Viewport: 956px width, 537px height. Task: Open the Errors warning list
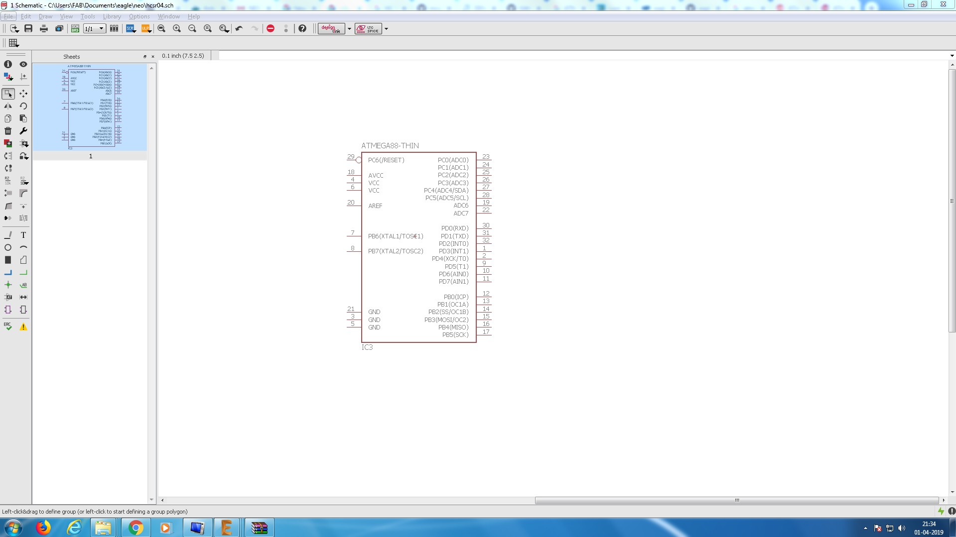[x=23, y=326]
